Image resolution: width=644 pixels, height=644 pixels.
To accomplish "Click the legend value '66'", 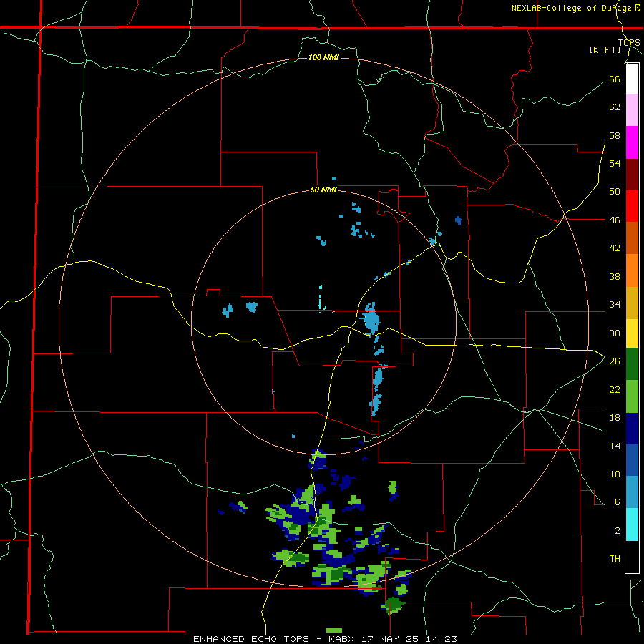I will 615,79.
